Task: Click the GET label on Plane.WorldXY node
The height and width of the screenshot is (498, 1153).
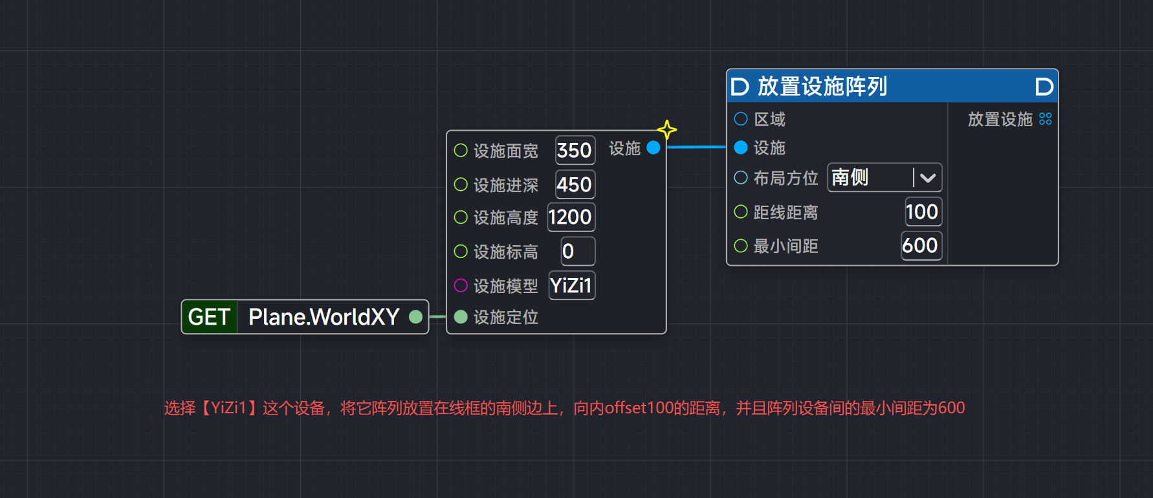Action: [x=209, y=317]
